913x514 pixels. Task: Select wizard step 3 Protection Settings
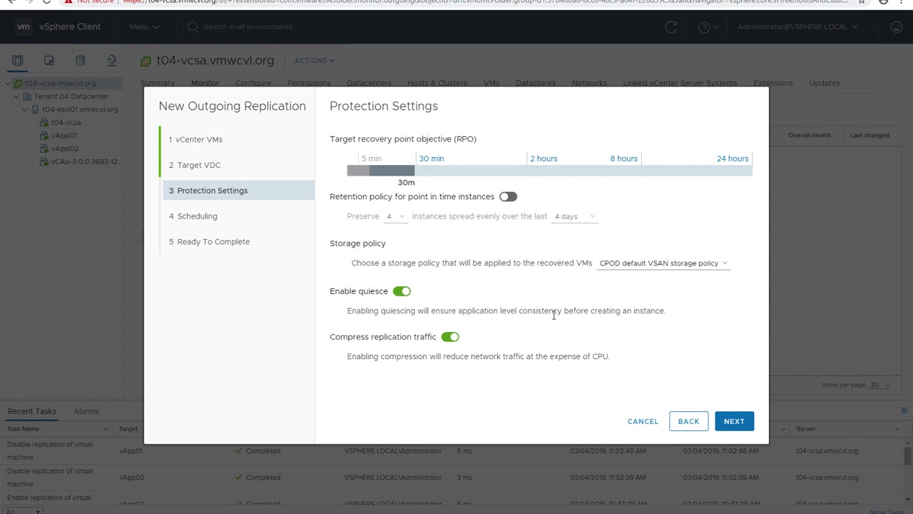pos(238,191)
